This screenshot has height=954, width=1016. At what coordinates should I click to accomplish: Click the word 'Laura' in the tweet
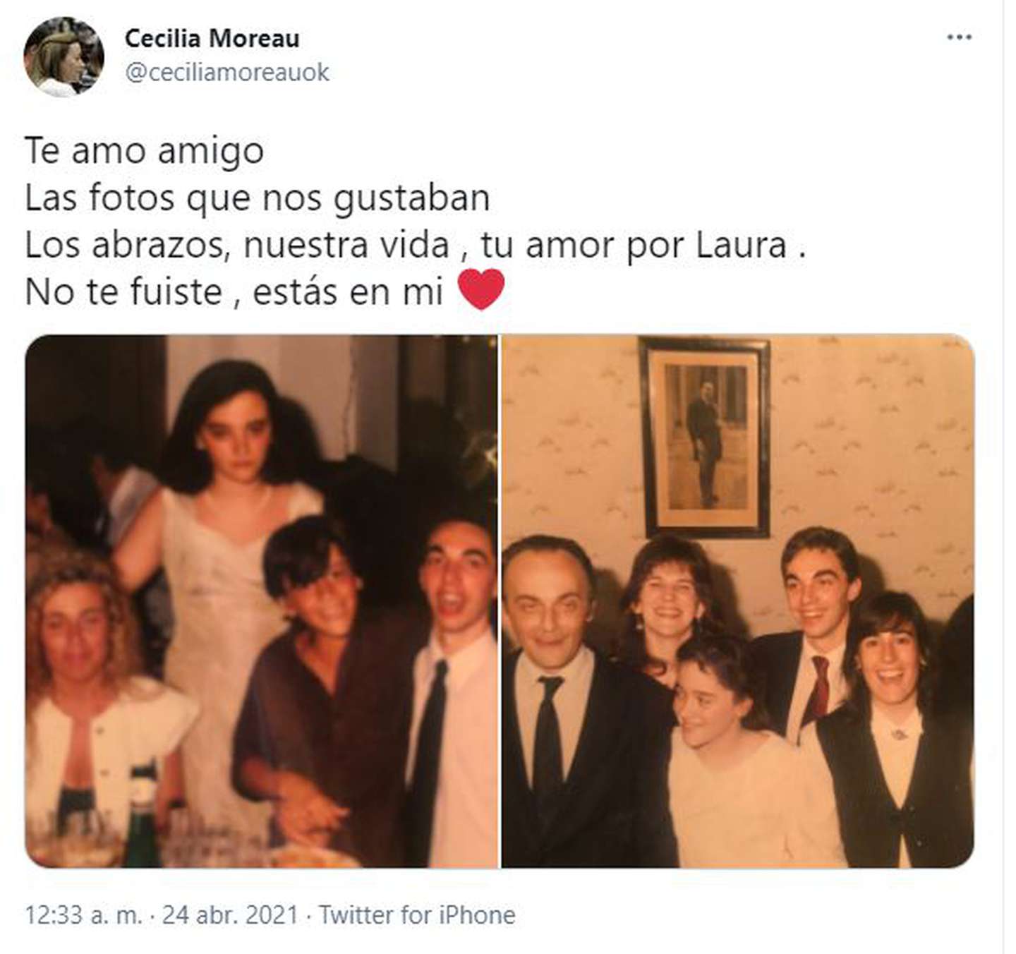click(742, 246)
